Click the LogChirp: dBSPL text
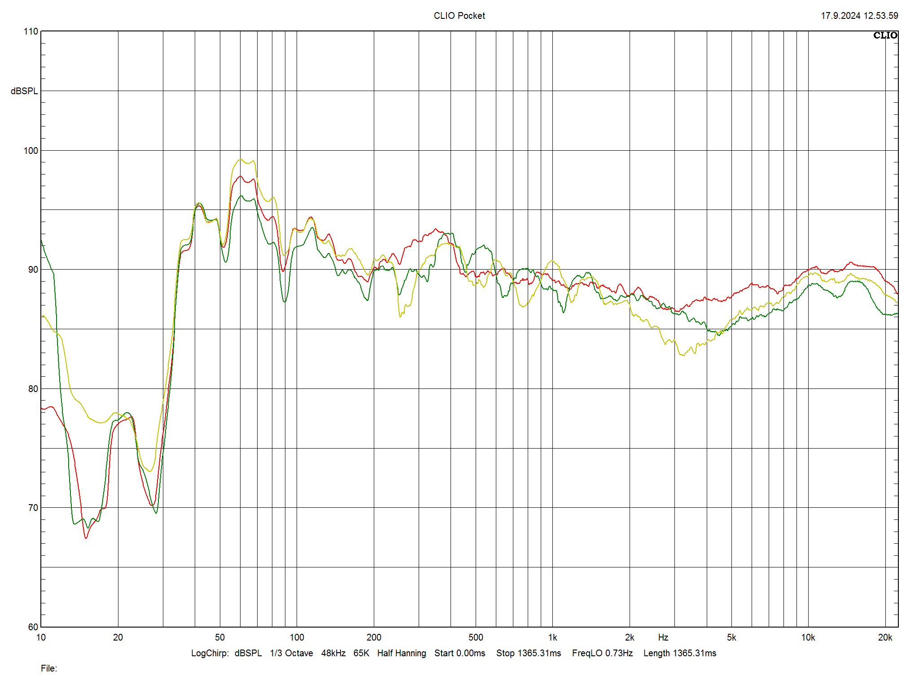 [227, 653]
